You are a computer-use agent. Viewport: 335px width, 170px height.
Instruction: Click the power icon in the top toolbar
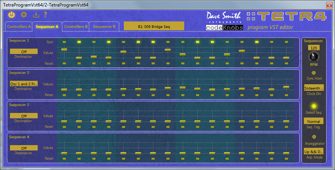pyautogui.click(x=12, y=15)
